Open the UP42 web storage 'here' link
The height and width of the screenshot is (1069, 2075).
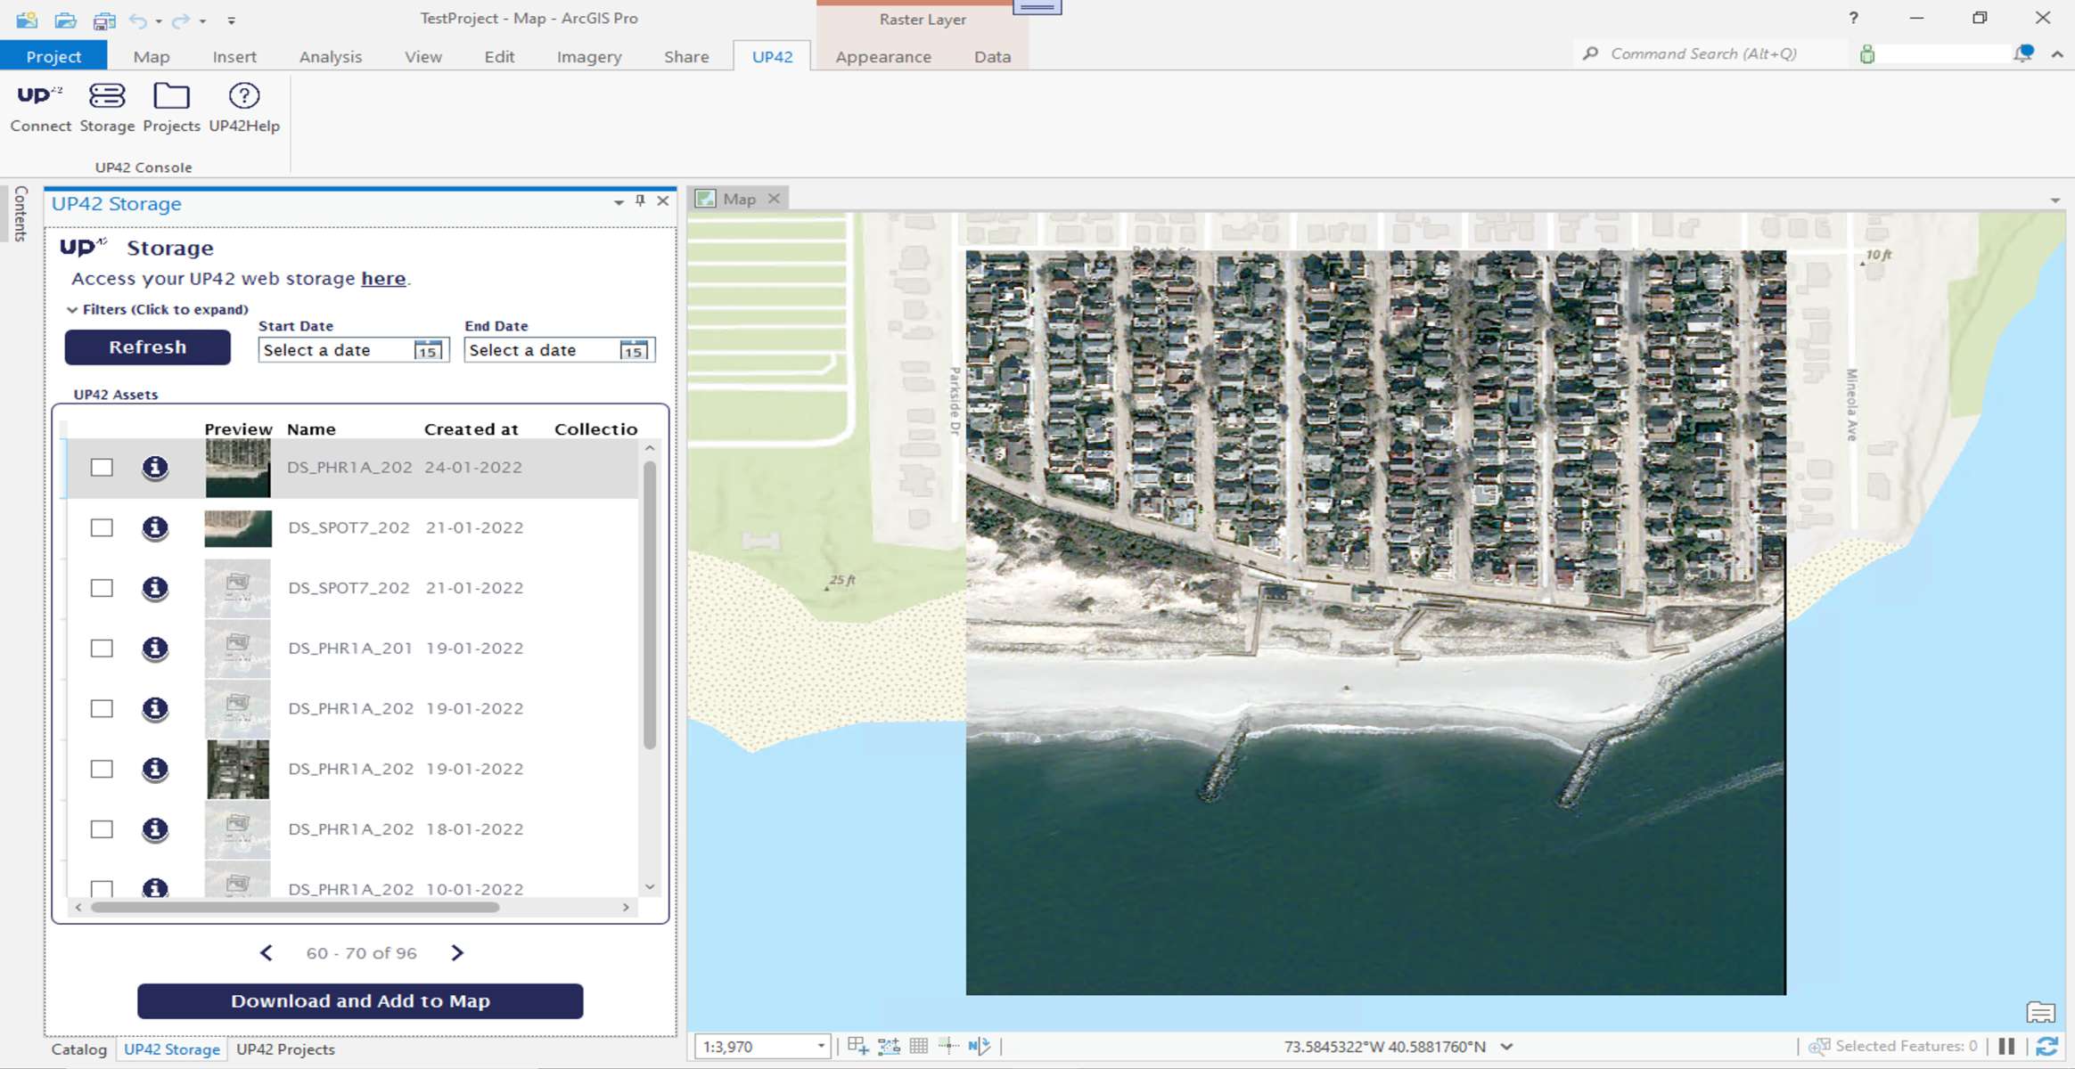click(x=383, y=279)
